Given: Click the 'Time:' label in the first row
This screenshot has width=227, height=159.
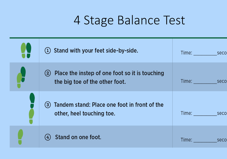Looking at the screenshot, I should pyautogui.click(x=186, y=53).
